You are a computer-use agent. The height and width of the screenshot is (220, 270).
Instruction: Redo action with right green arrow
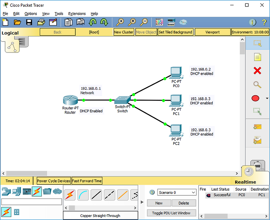click(x=104, y=23)
